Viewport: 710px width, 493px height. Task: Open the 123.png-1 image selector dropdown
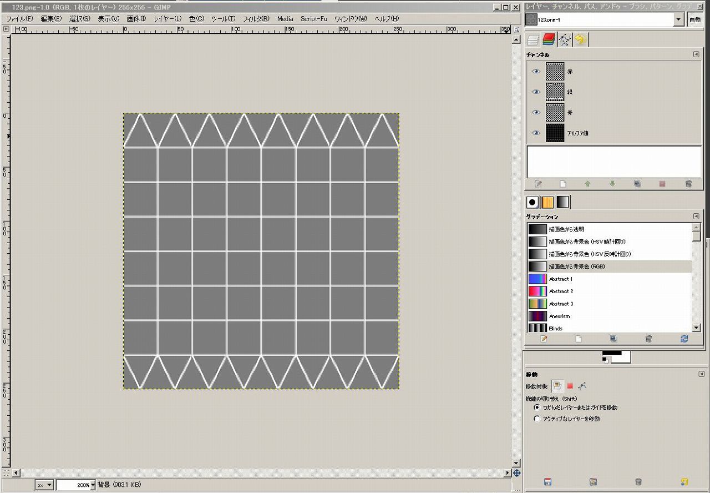pos(678,19)
